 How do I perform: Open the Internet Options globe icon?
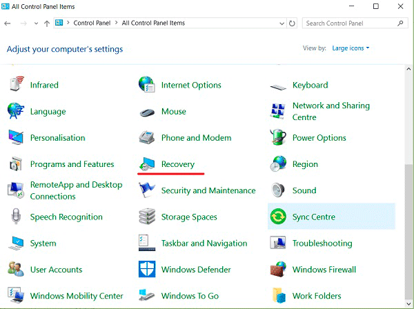coord(147,84)
